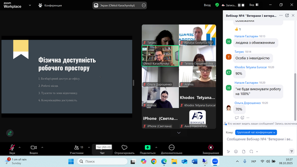Click the annotation pencil icon on the shared screen
The image size is (297, 167).
[x=10, y=133]
